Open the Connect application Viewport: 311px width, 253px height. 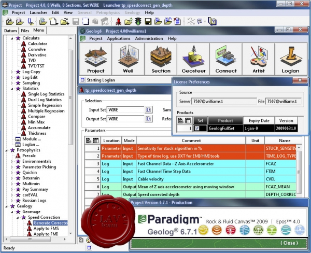tap(226, 59)
